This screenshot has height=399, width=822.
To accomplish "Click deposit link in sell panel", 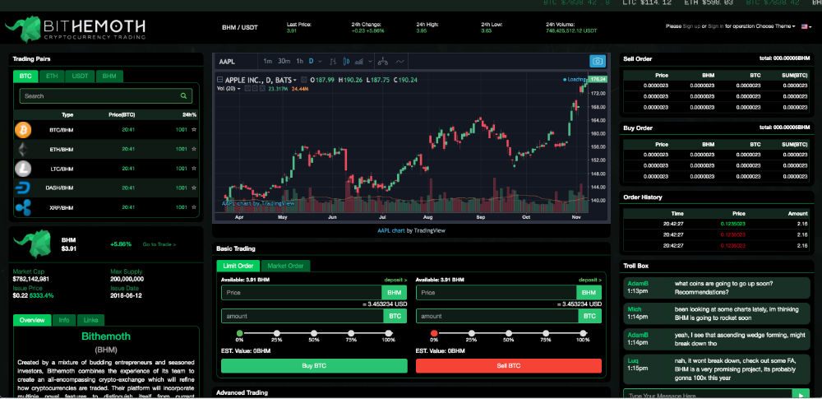I will pos(590,280).
